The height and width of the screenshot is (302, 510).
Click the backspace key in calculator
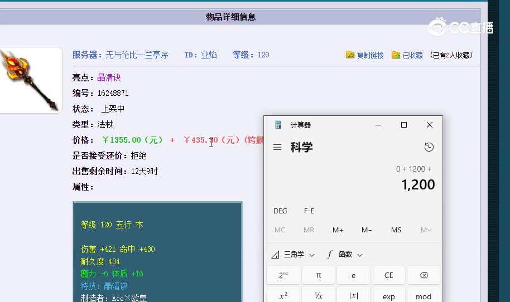point(424,275)
